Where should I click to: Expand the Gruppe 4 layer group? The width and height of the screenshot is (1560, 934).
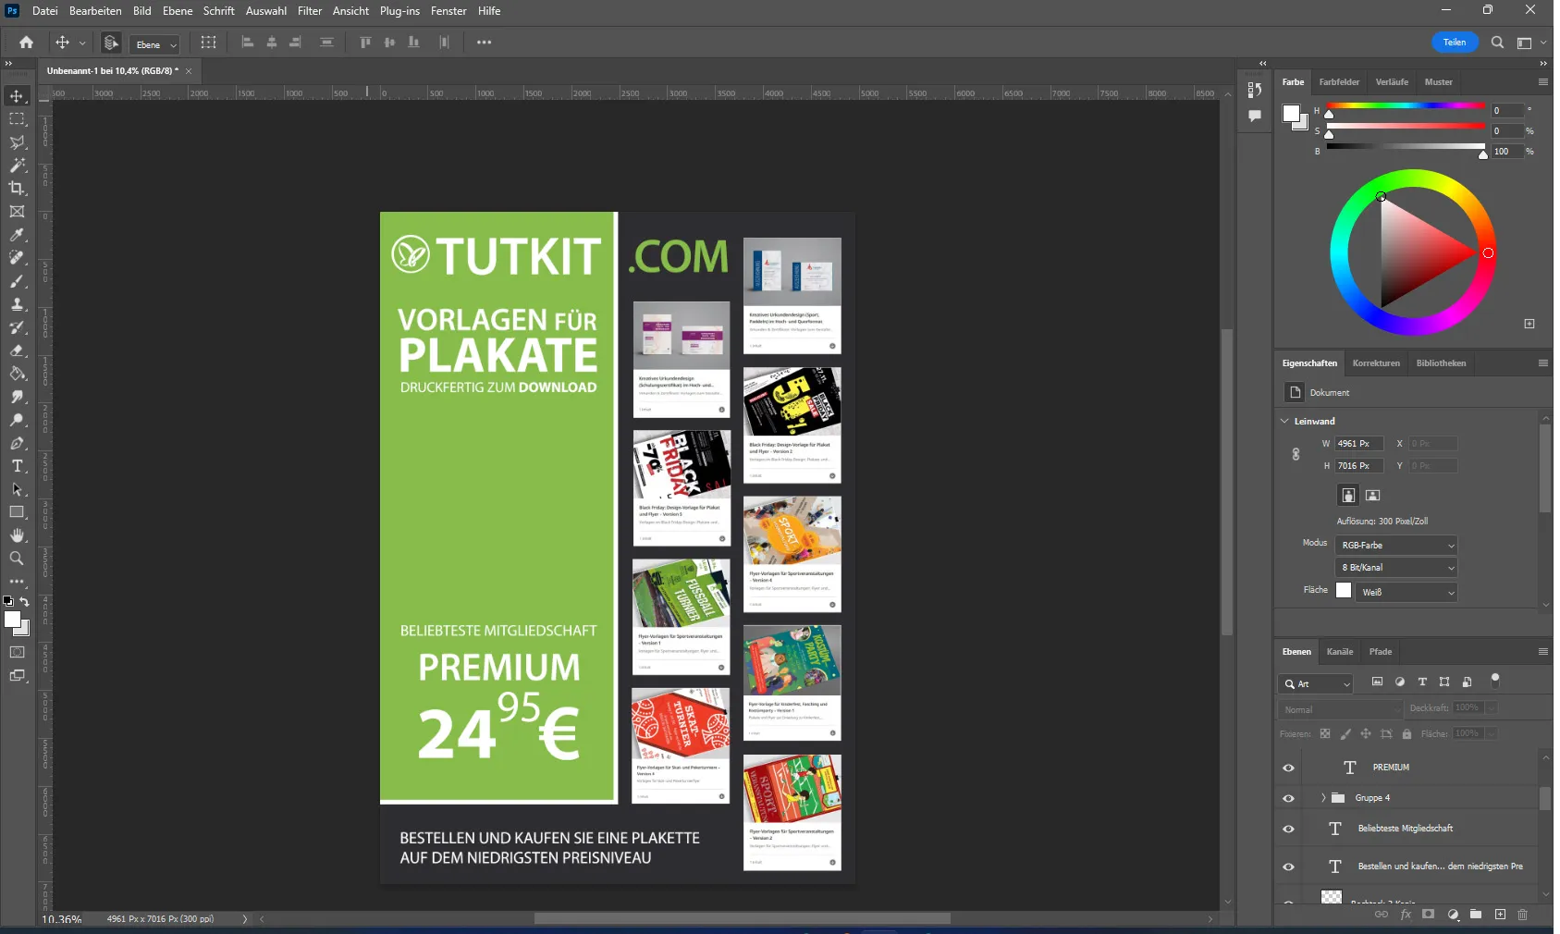pos(1323,798)
